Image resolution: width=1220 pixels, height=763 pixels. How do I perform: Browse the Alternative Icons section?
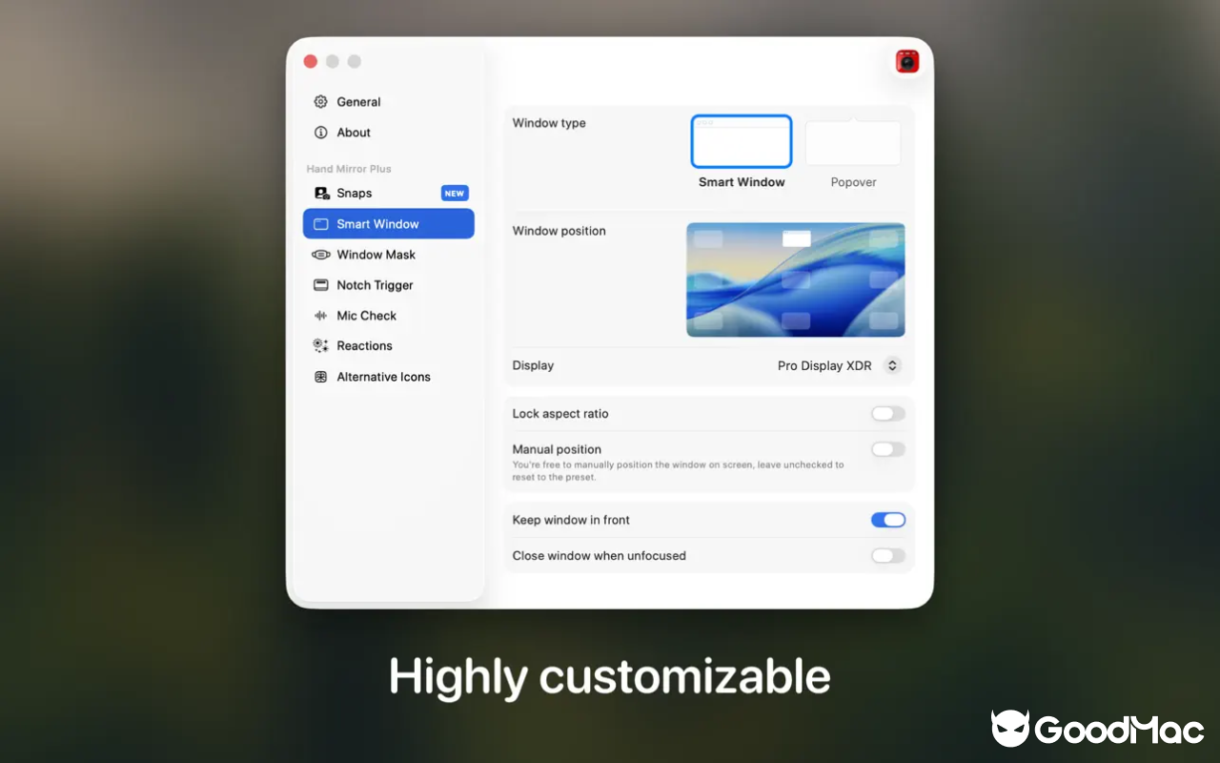(x=383, y=377)
